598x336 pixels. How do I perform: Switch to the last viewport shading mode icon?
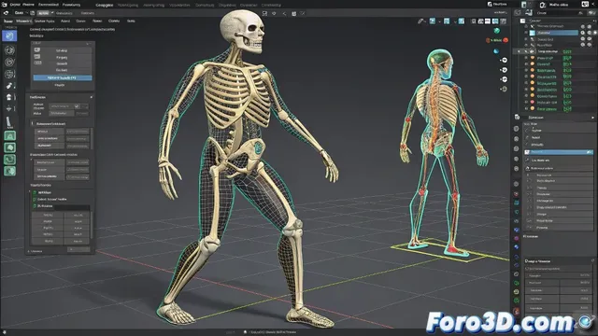click(x=503, y=21)
